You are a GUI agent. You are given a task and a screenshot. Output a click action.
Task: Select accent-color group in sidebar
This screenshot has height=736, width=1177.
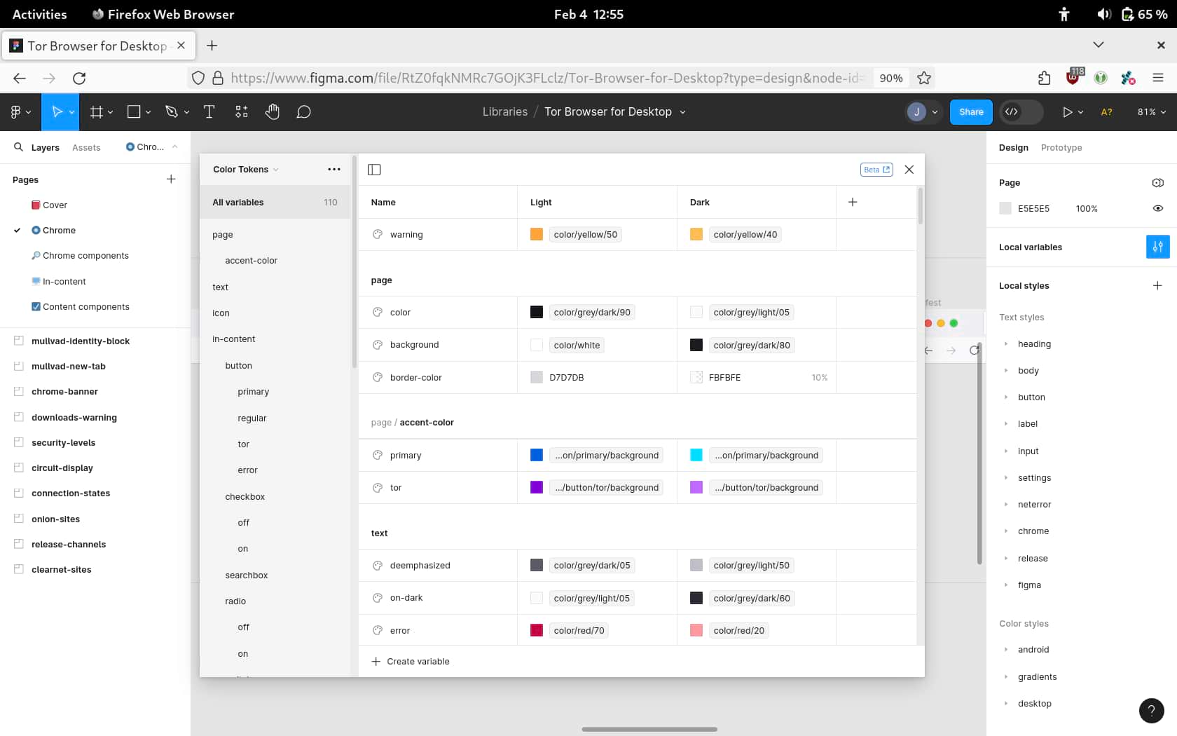[251, 261]
